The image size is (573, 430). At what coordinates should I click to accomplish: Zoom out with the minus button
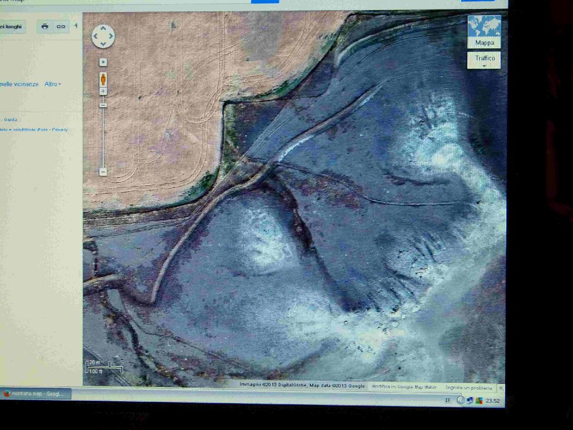[x=103, y=172]
